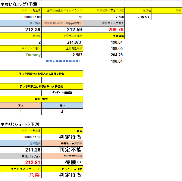Click the 推奨利食い価格(20pips固定) header
The height and width of the screenshot is (181, 182).
[x=62, y=23]
